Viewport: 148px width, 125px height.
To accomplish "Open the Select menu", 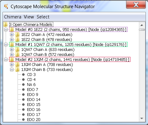I will tap(43, 17).
